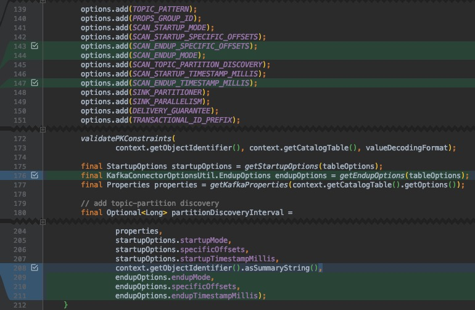Click DELIVERY_GUARANTEE constant on line 150

pyautogui.click(x=171, y=111)
